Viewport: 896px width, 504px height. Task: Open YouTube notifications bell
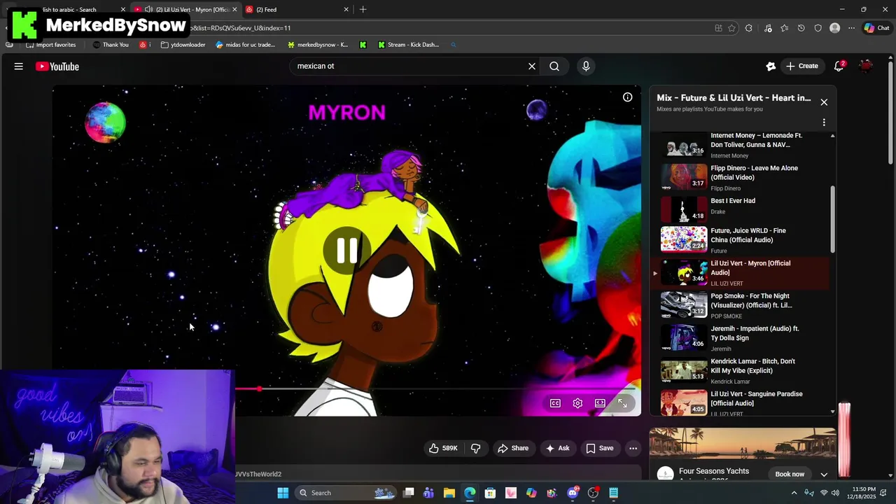839,66
